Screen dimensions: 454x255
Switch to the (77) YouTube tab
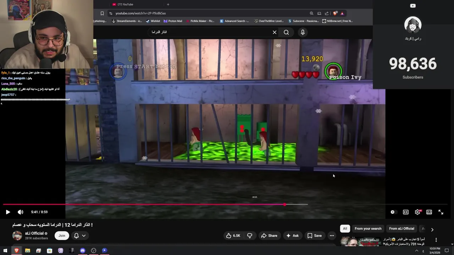pyautogui.click(x=126, y=4)
